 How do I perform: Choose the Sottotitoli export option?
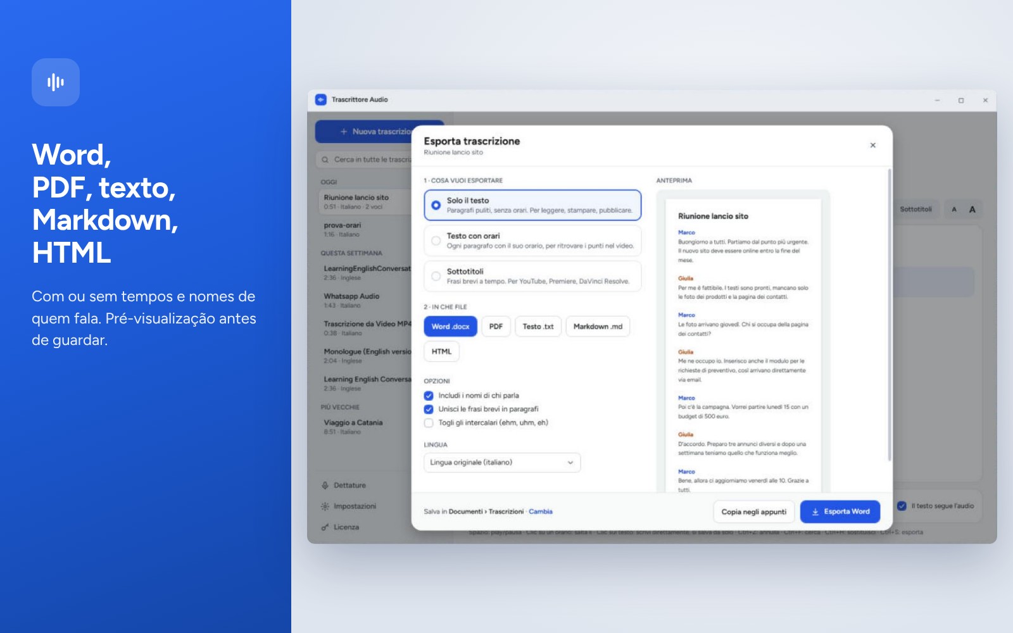[532, 276]
